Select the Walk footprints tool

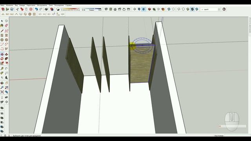point(2,102)
